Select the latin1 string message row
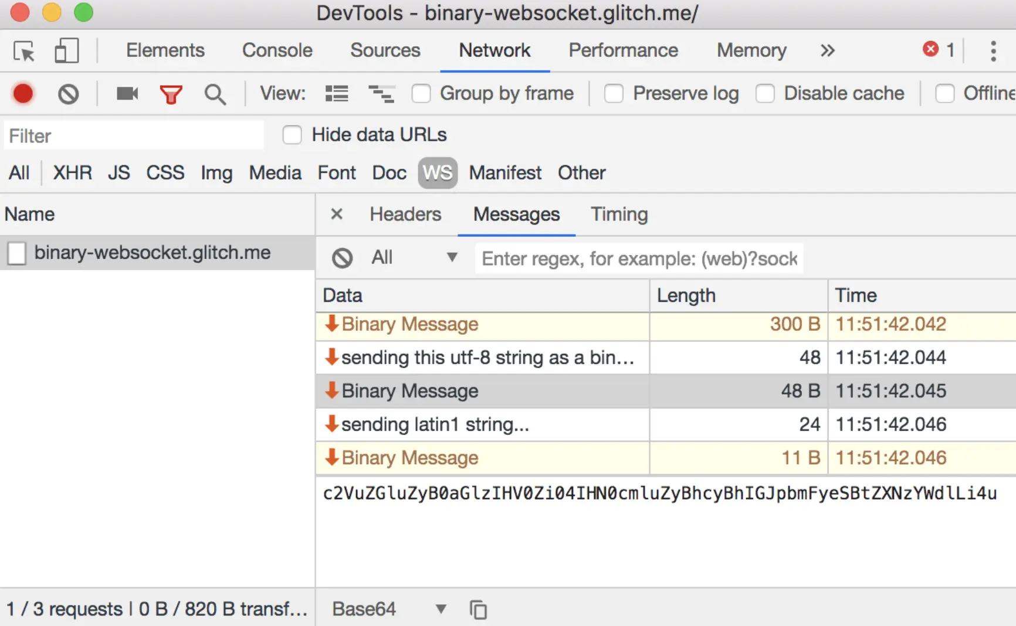Image resolution: width=1016 pixels, height=626 pixels. coord(666,424)
